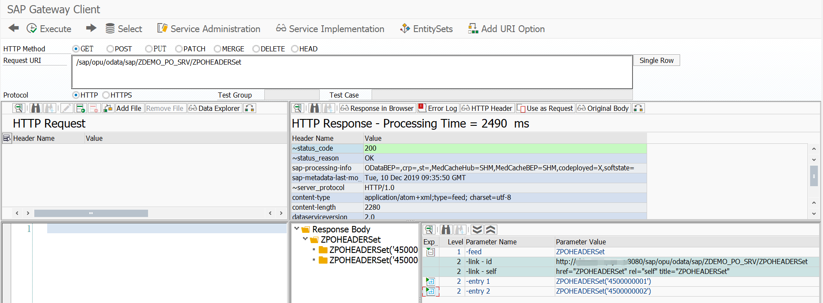Click the layout settings icon beside Header Name

(x=7, y=138)
